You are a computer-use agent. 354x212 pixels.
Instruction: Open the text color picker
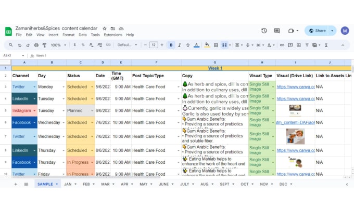(197, 45)
